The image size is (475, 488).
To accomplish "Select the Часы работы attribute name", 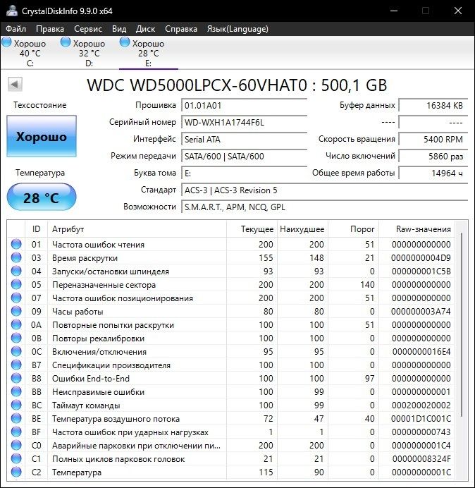I will tap(78, 312).
